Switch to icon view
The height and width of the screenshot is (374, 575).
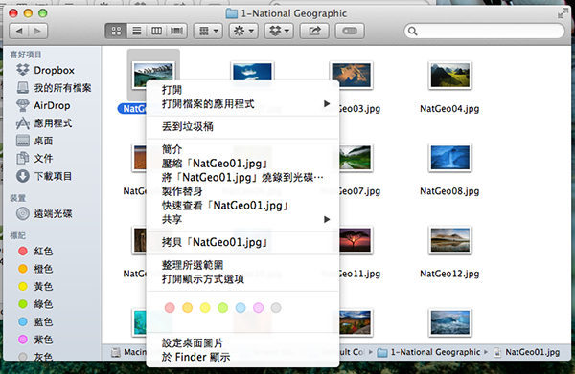(116, 32)
